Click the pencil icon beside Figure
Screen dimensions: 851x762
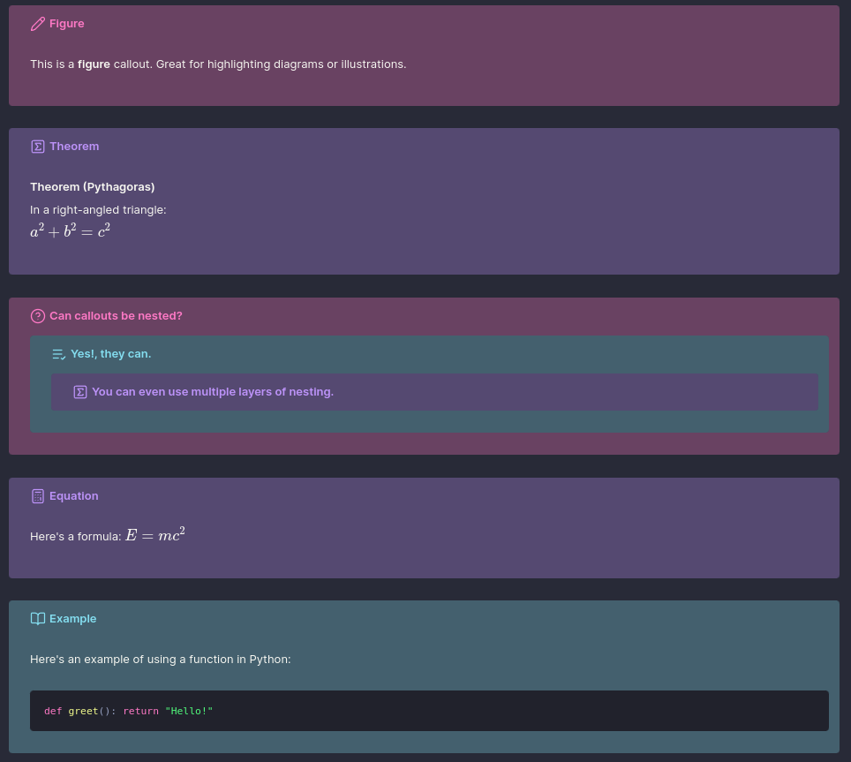click(37, 24)
